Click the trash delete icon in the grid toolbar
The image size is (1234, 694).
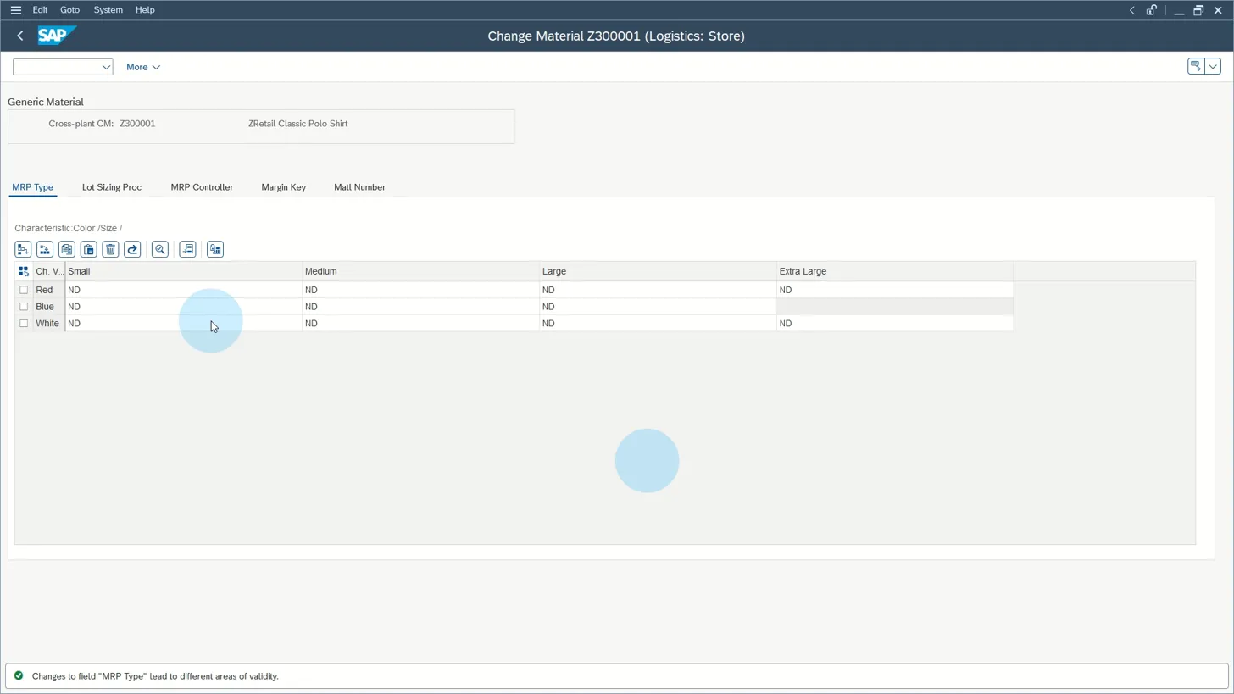[111, 249]
